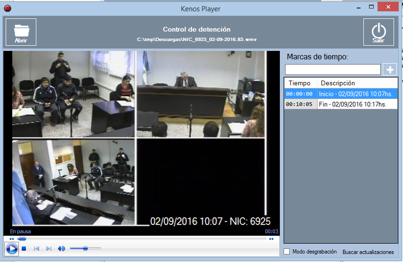Click the time mark description input field

[x=333, y=70]
